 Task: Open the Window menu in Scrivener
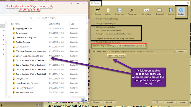click(40, 1)
